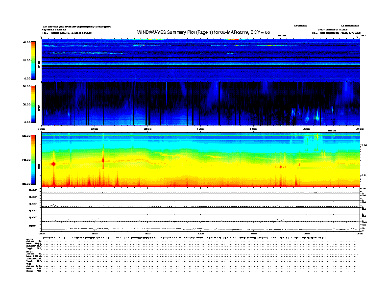Click the 04:00 label below RAD1 spectrogram

tap(95, 129)
